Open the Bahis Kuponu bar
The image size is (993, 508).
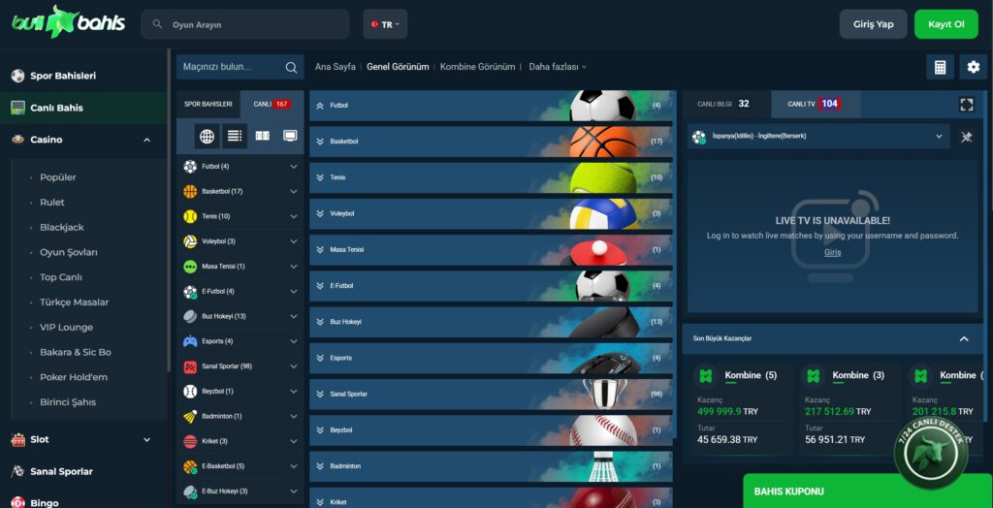pyautogui.click(x=868, y=491)
